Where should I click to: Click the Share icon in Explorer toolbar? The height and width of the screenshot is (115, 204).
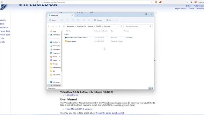click(x=84, y=20)
